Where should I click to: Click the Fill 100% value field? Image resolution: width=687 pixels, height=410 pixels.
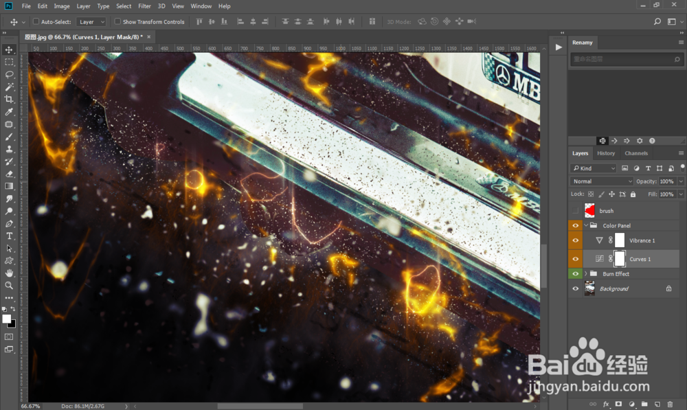click(667, 194)
